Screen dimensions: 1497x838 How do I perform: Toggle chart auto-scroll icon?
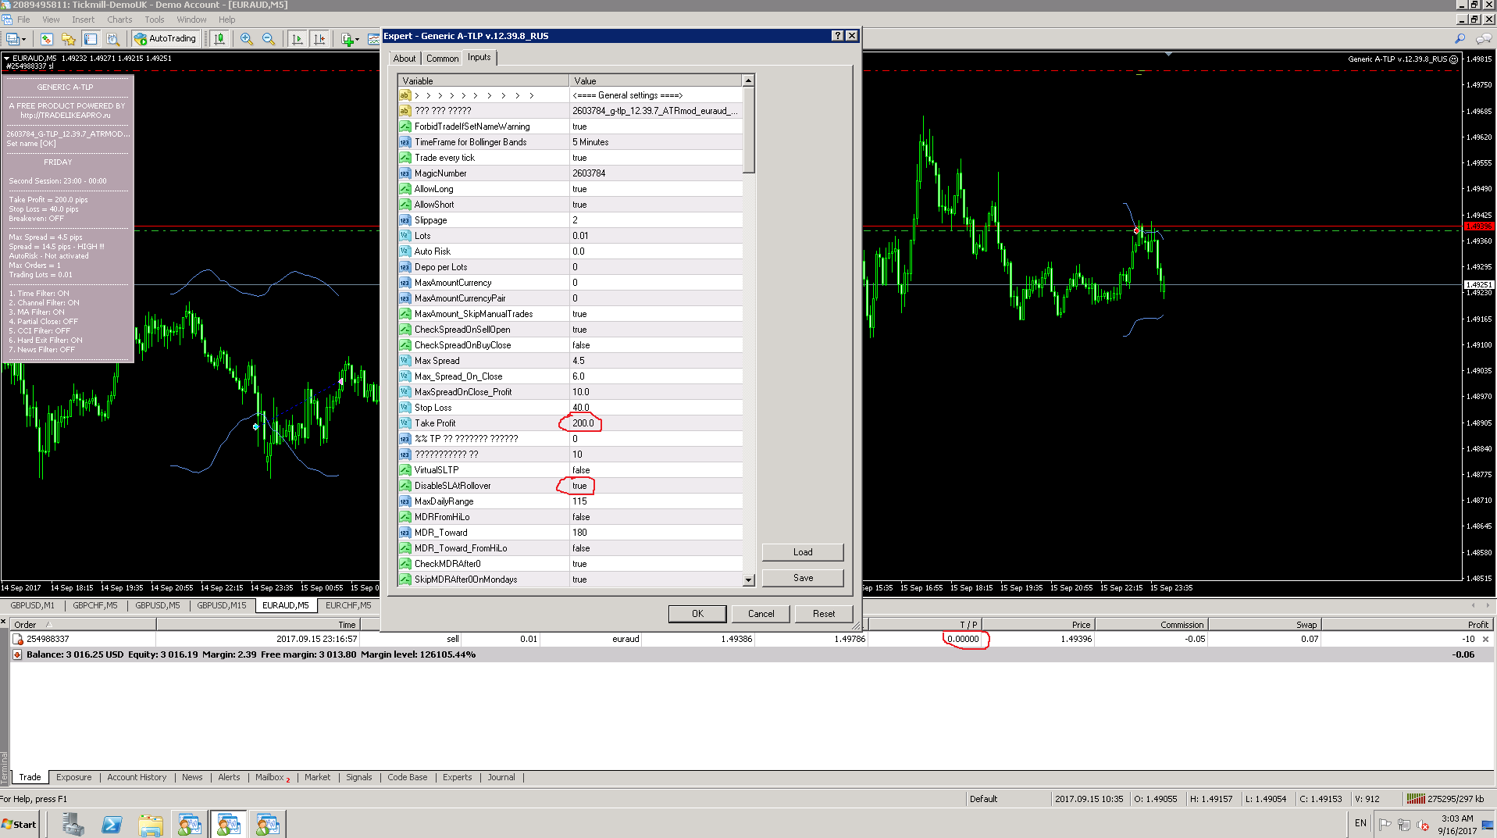tap(297, 38)
